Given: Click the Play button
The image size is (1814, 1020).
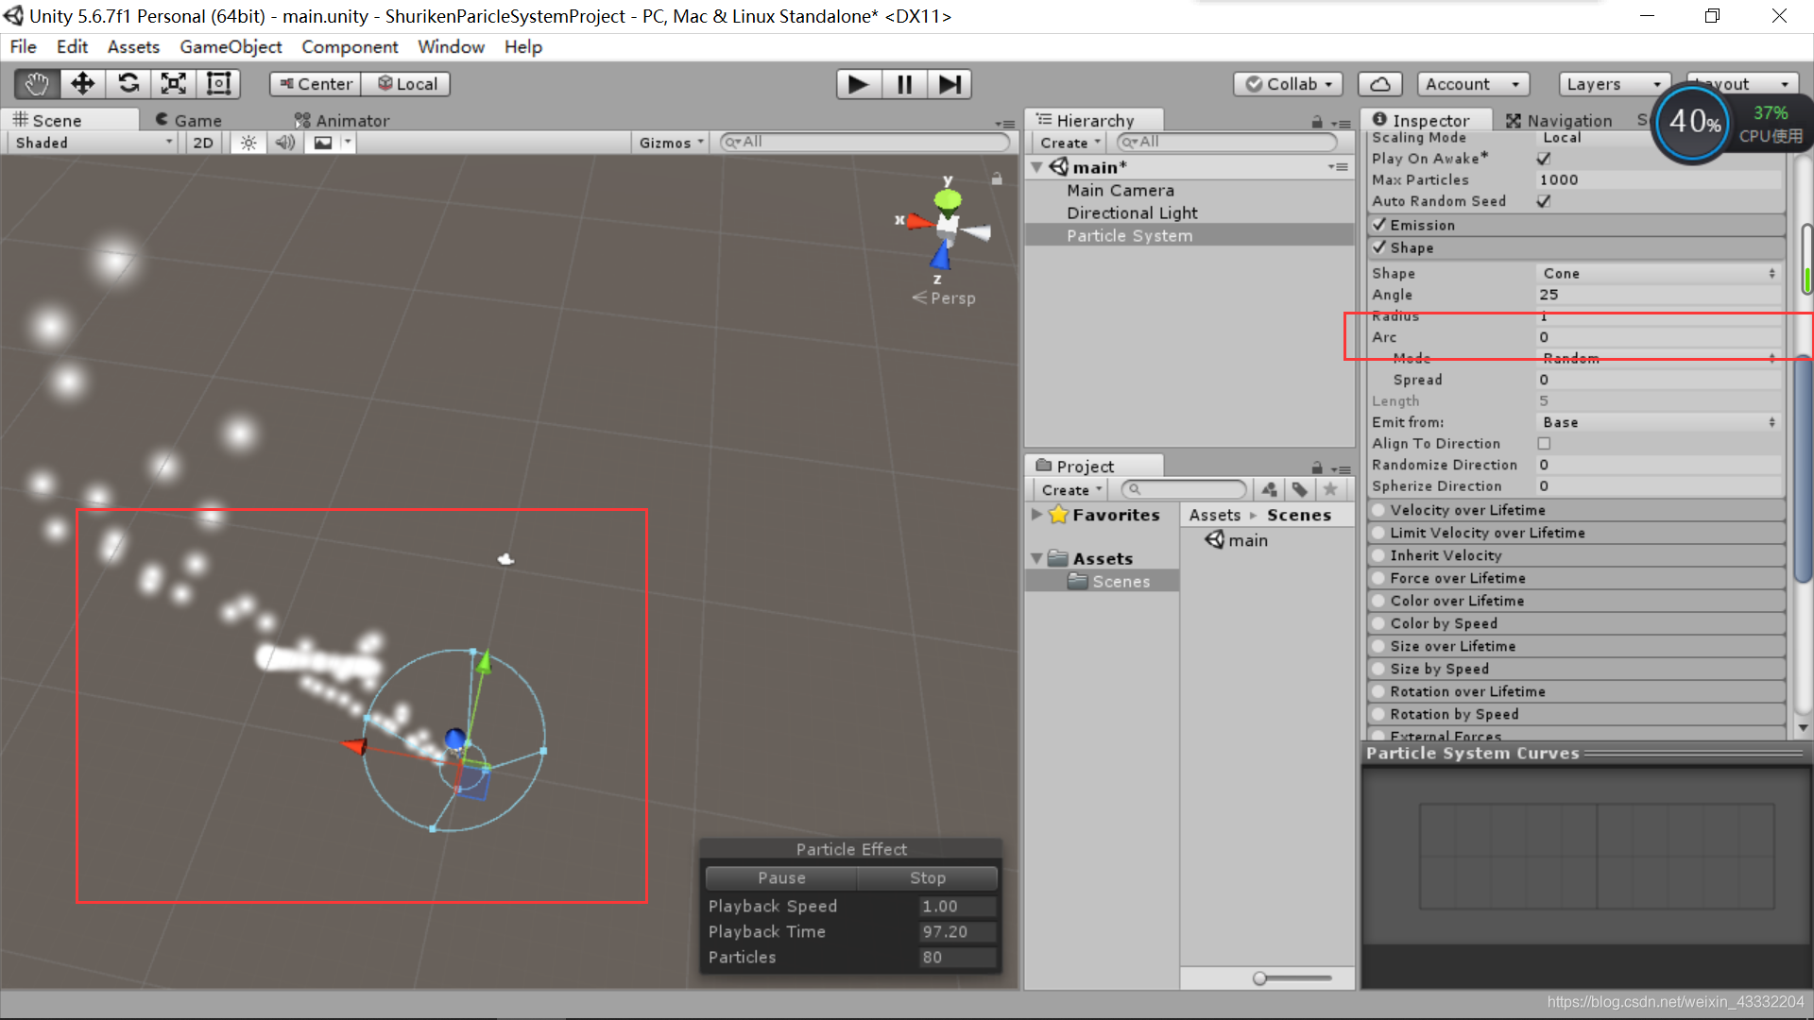Looking at the screenshot, I should pos(858,84).
